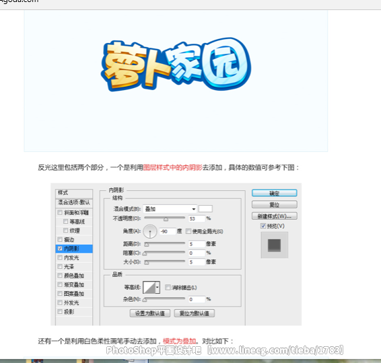This screenshot has height=363, width=381.
Task: Enable the 描边 stroke checkbox
Action: click(x=60, y=239)
